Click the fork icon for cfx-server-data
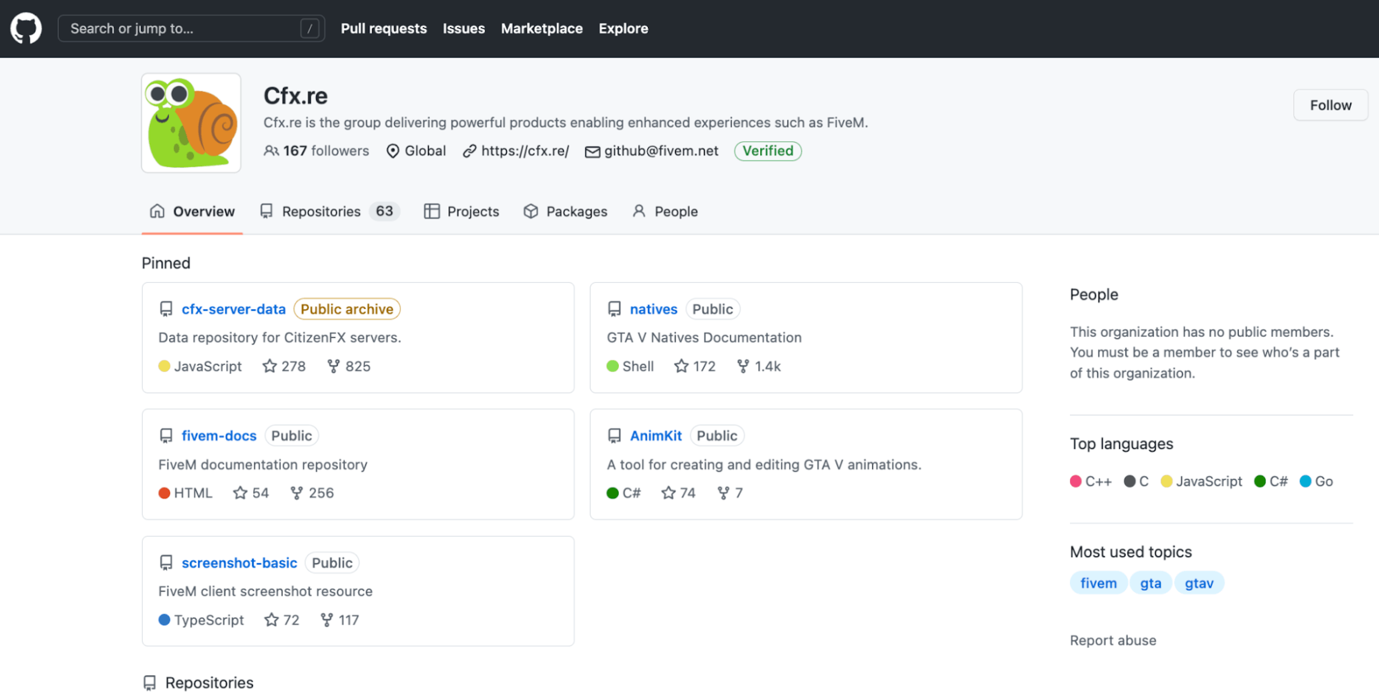 coord(333,366)
